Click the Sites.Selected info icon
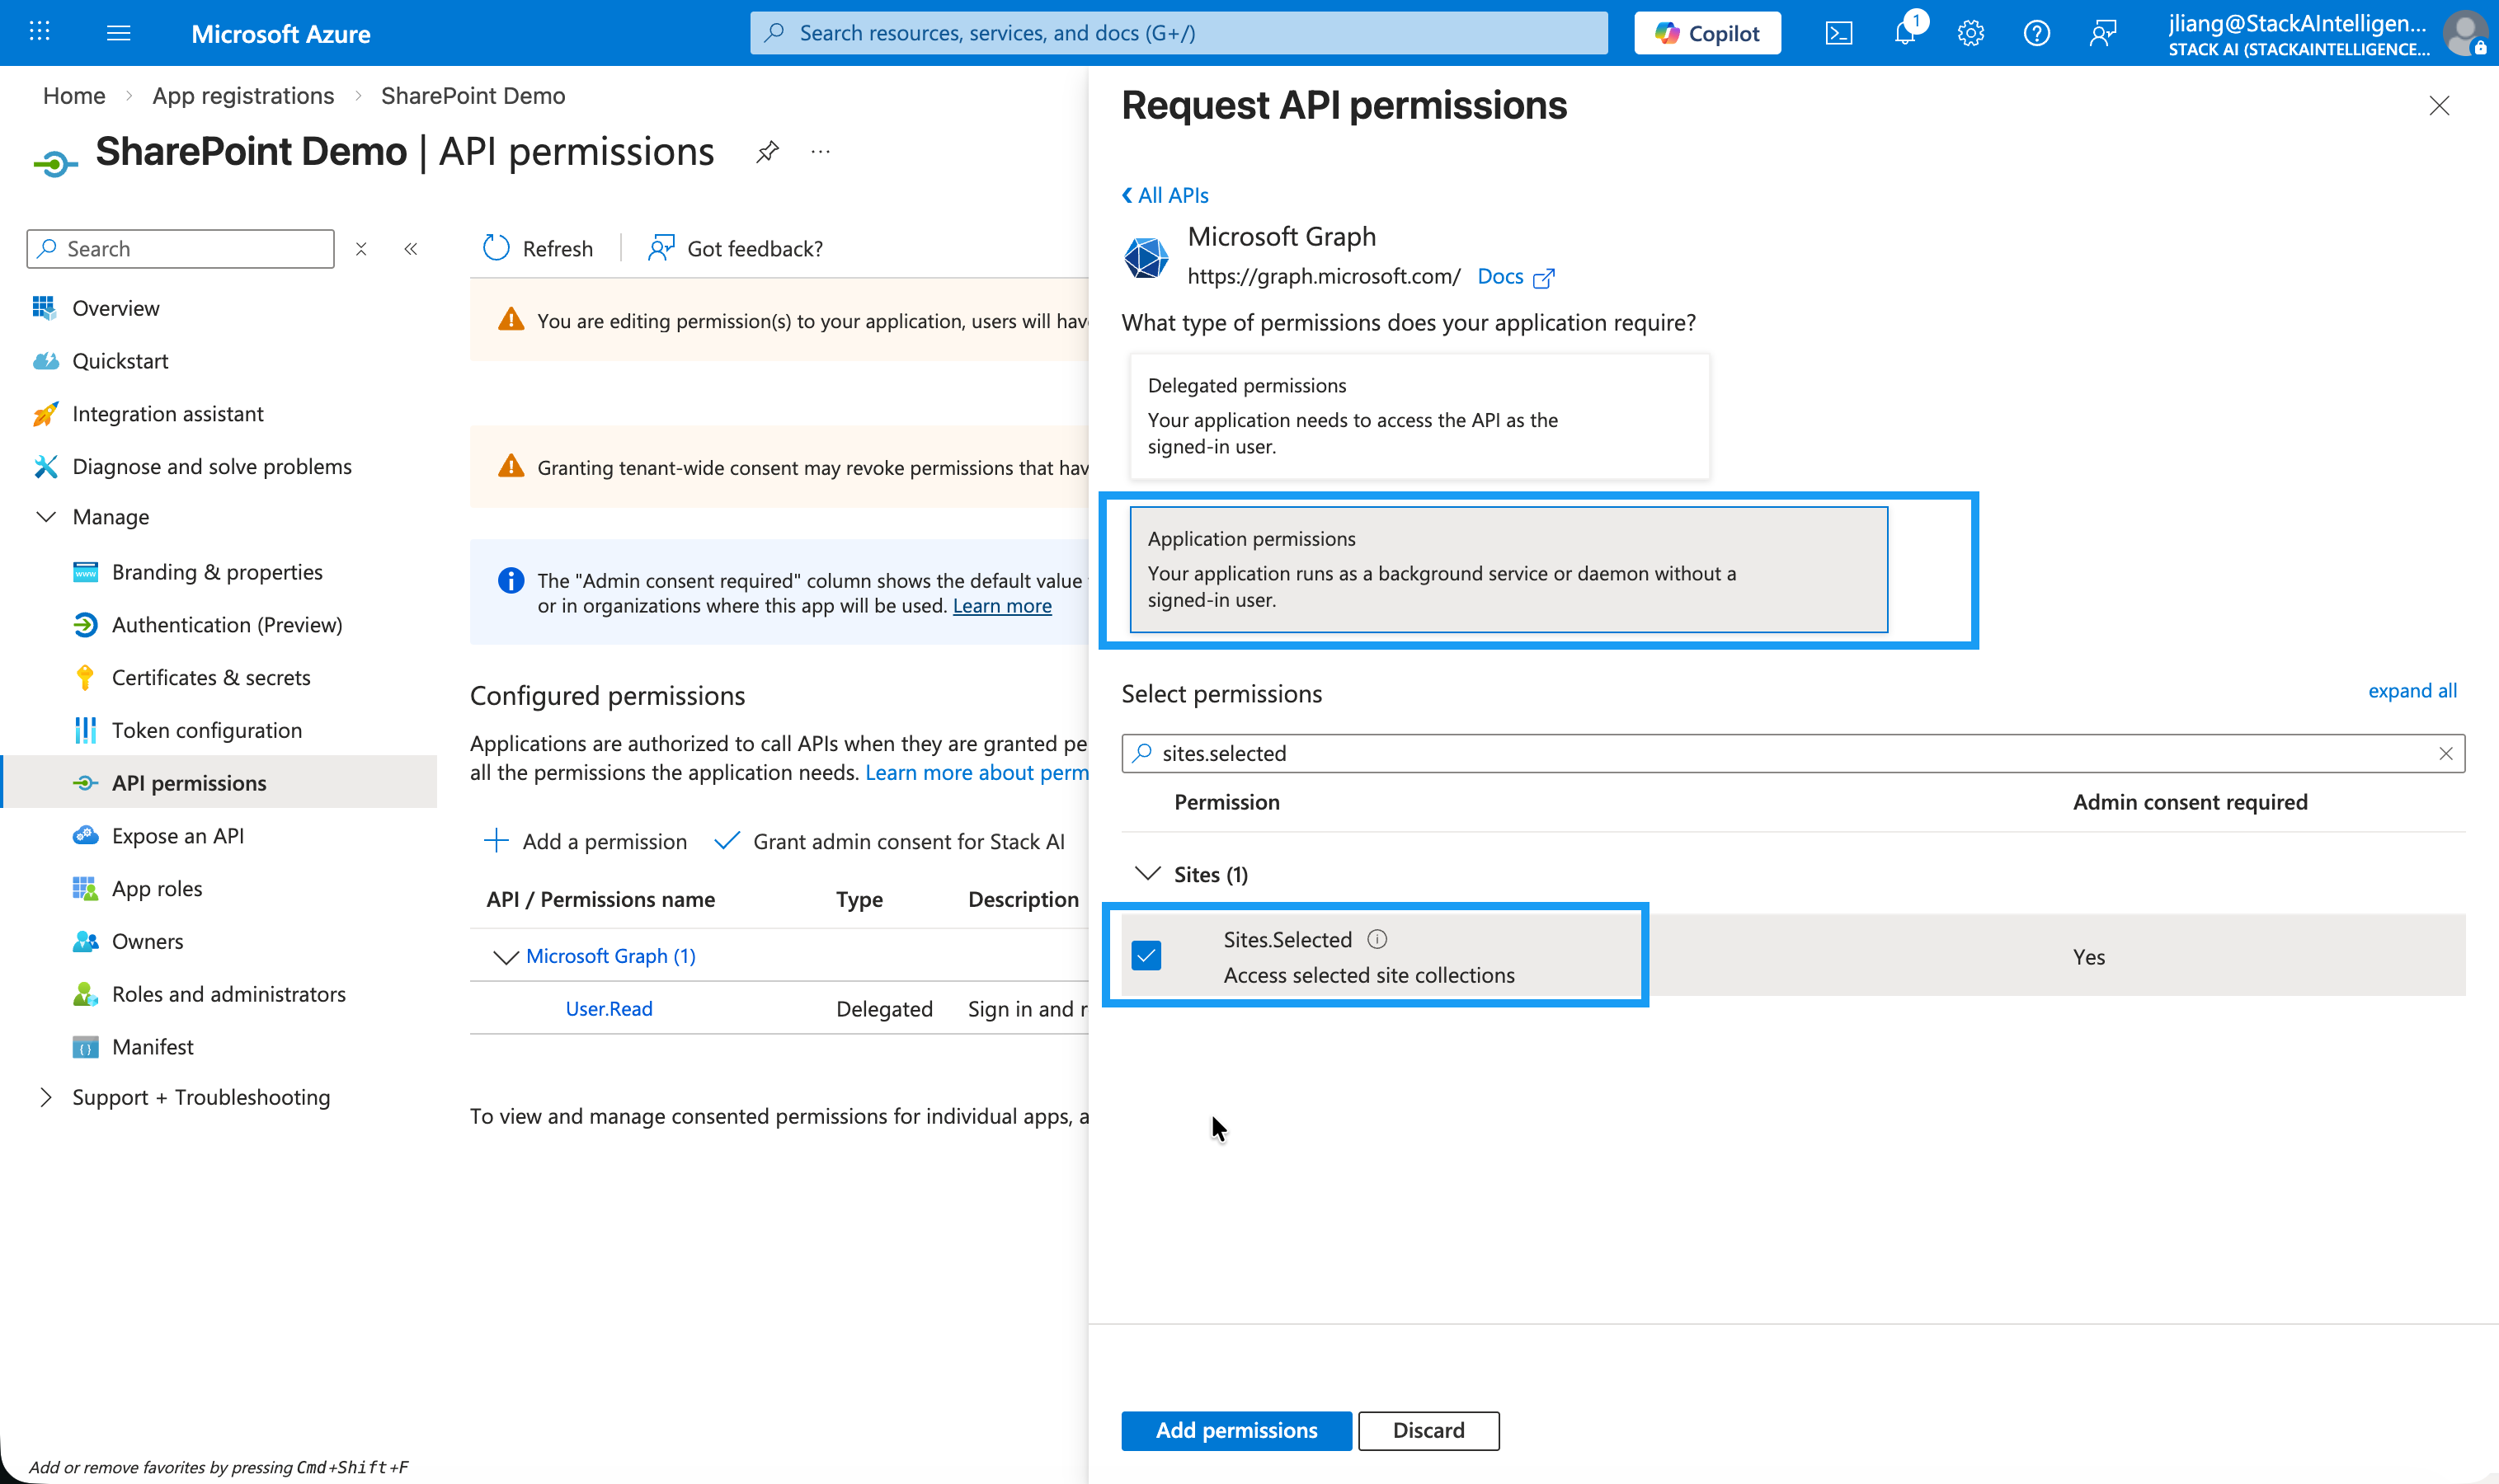This screenshot has height=1484, width=2499. [1377, 939]
